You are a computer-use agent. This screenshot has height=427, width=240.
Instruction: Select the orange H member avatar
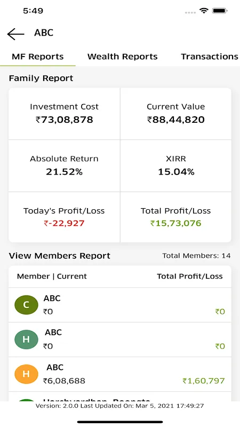pos(26,374)
